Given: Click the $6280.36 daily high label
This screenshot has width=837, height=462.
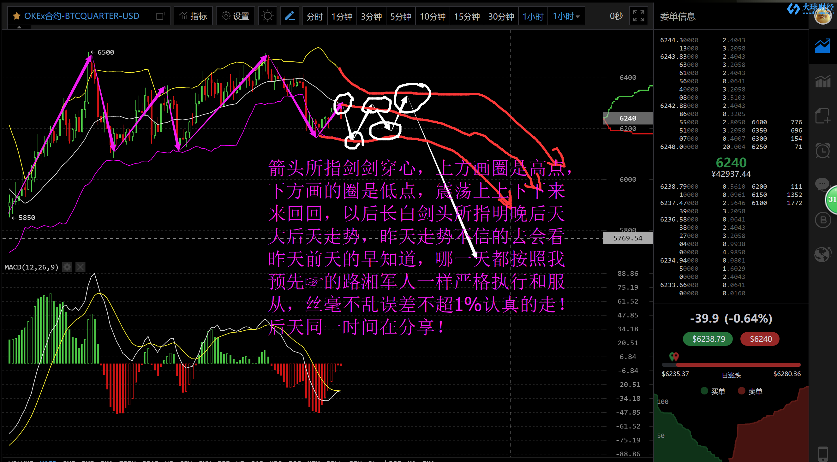Looking at the screenshot, I should tap(786, 374).
